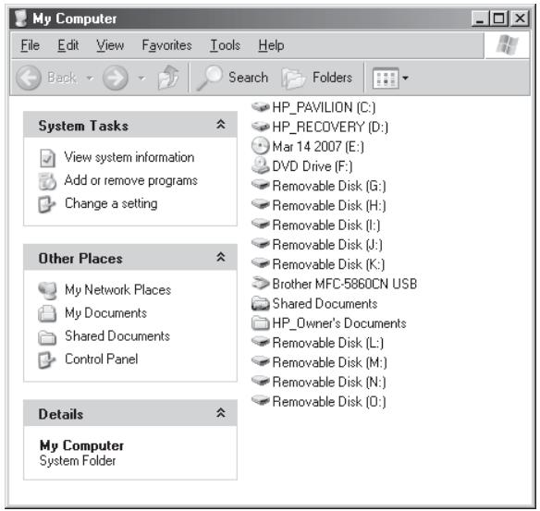Go up one folder level
Screen dimensions: 540x511
(x=168, y=78)
